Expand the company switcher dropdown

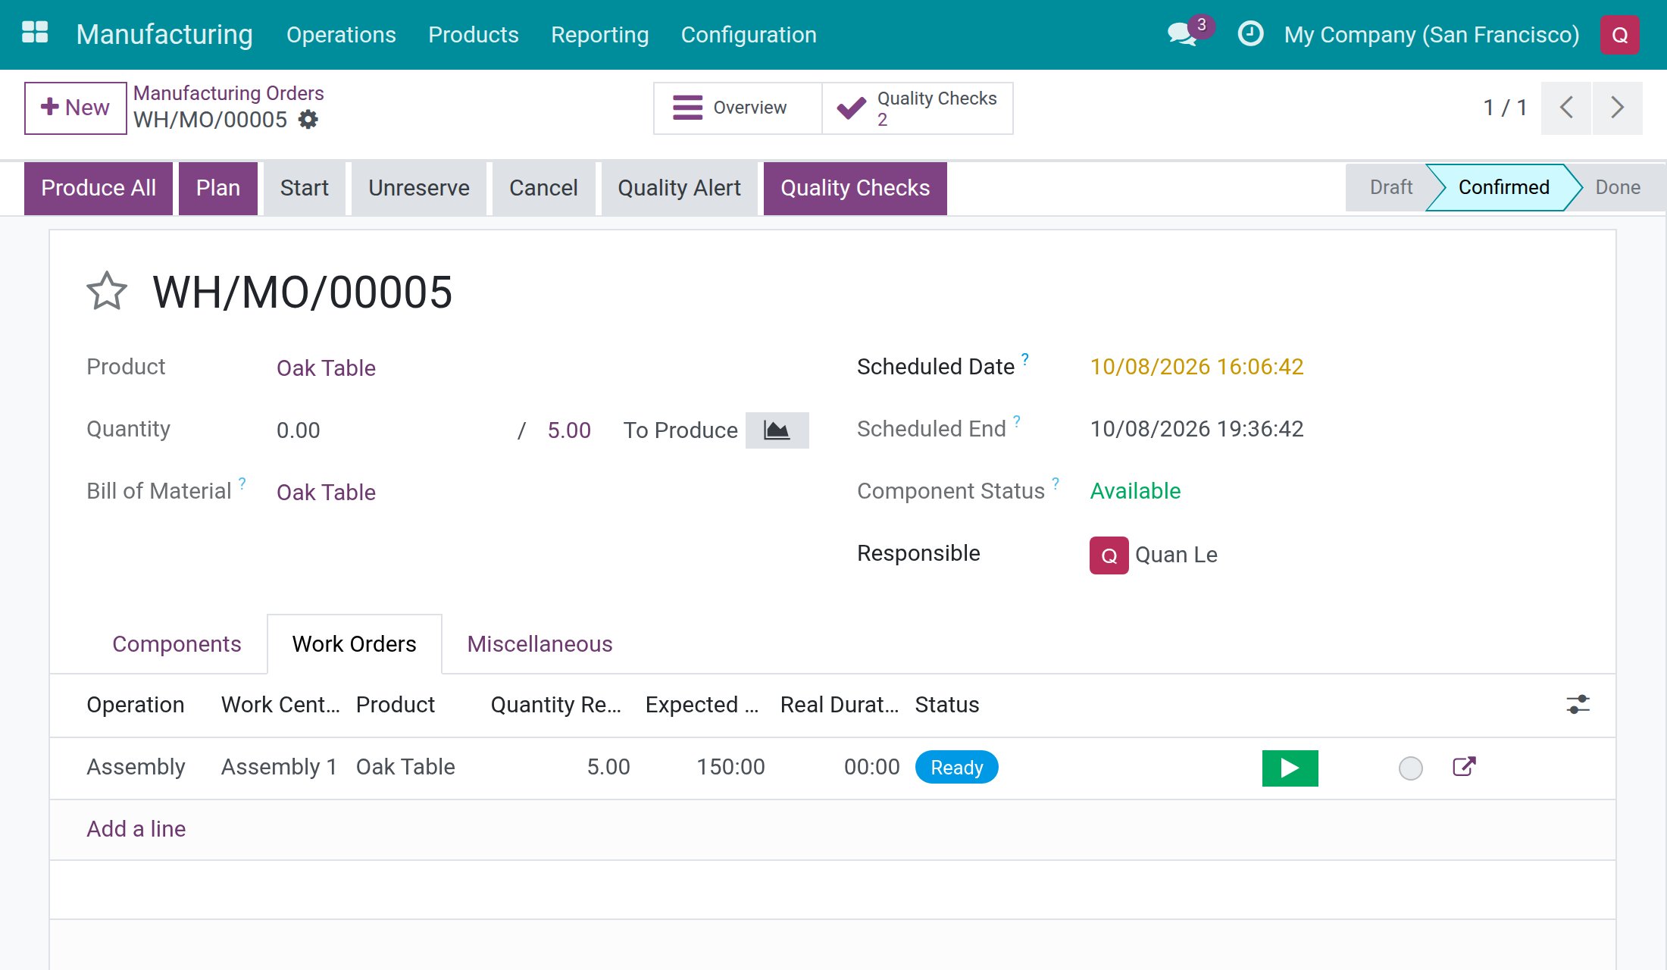coord(1431,35)
